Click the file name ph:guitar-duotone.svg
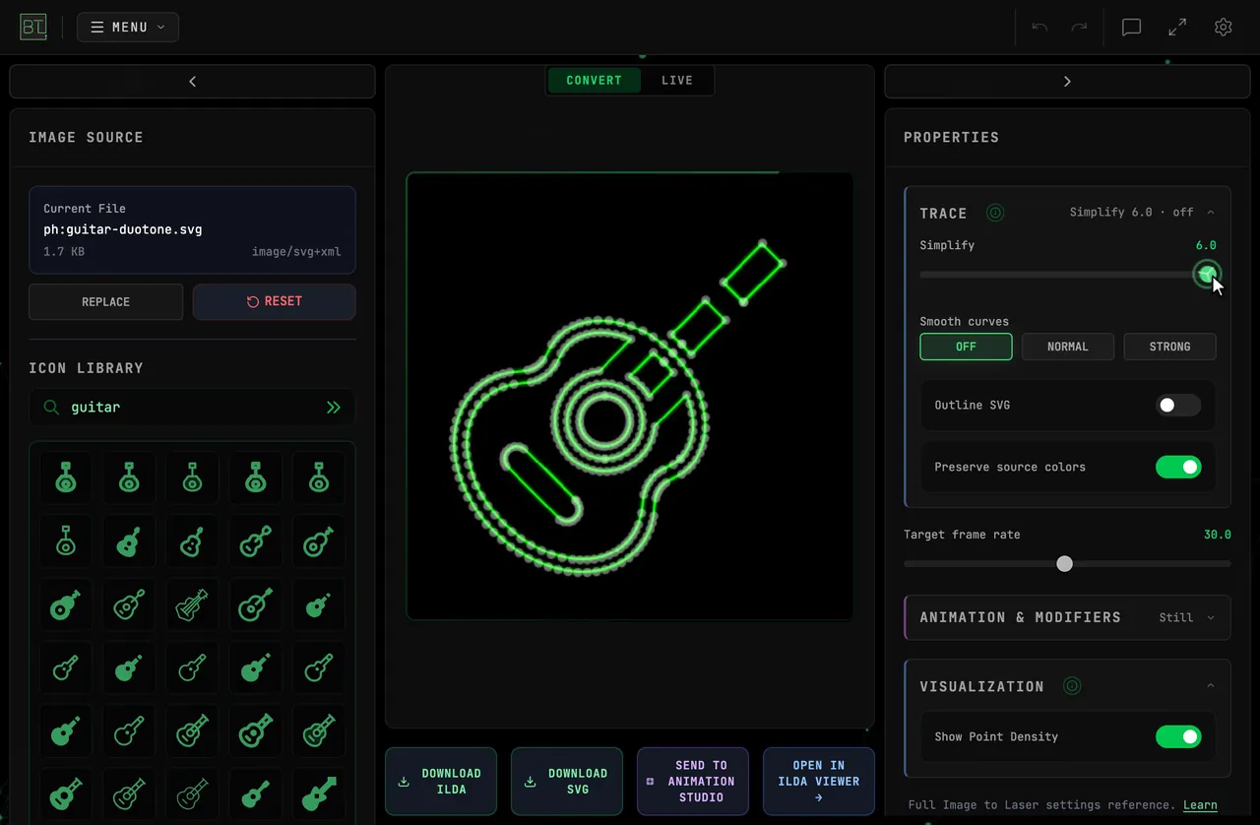Viewport: 1260px width, 825px height. coord(123,229)
